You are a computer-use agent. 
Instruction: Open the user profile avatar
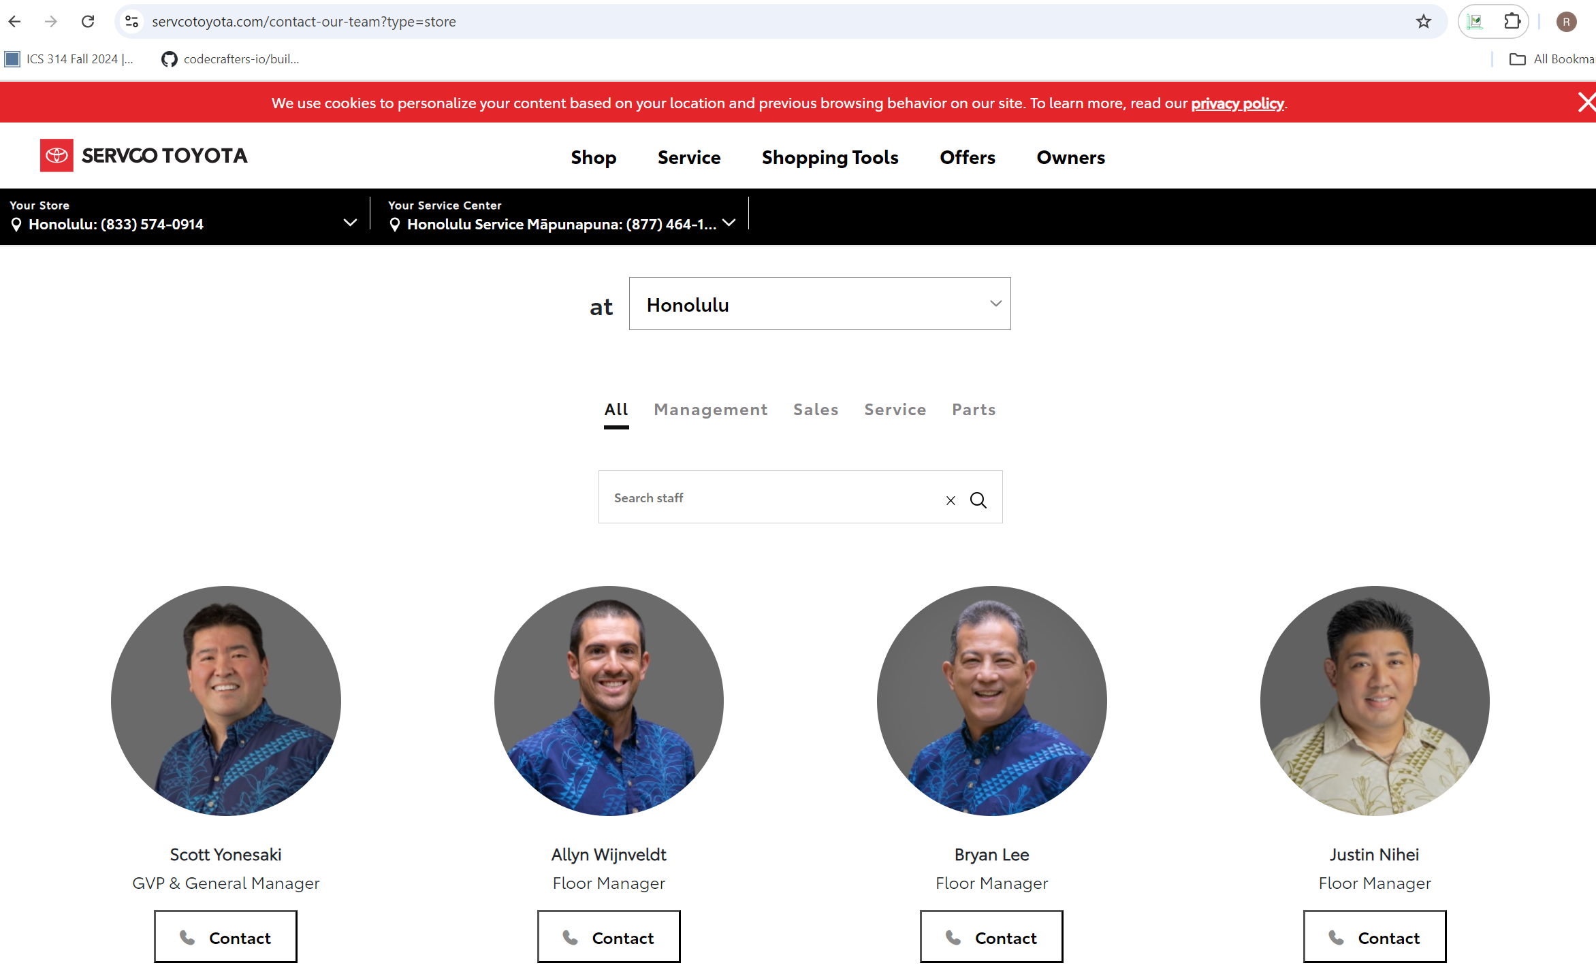pos(1566,22)
